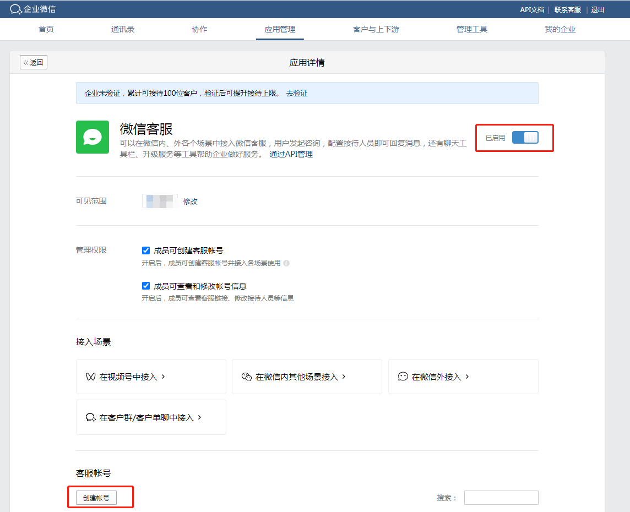
Task: Focus the 搜索 input field
Action: pos(501,498)
